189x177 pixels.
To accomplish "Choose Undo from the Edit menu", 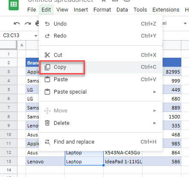I will [x=101, y=24].
